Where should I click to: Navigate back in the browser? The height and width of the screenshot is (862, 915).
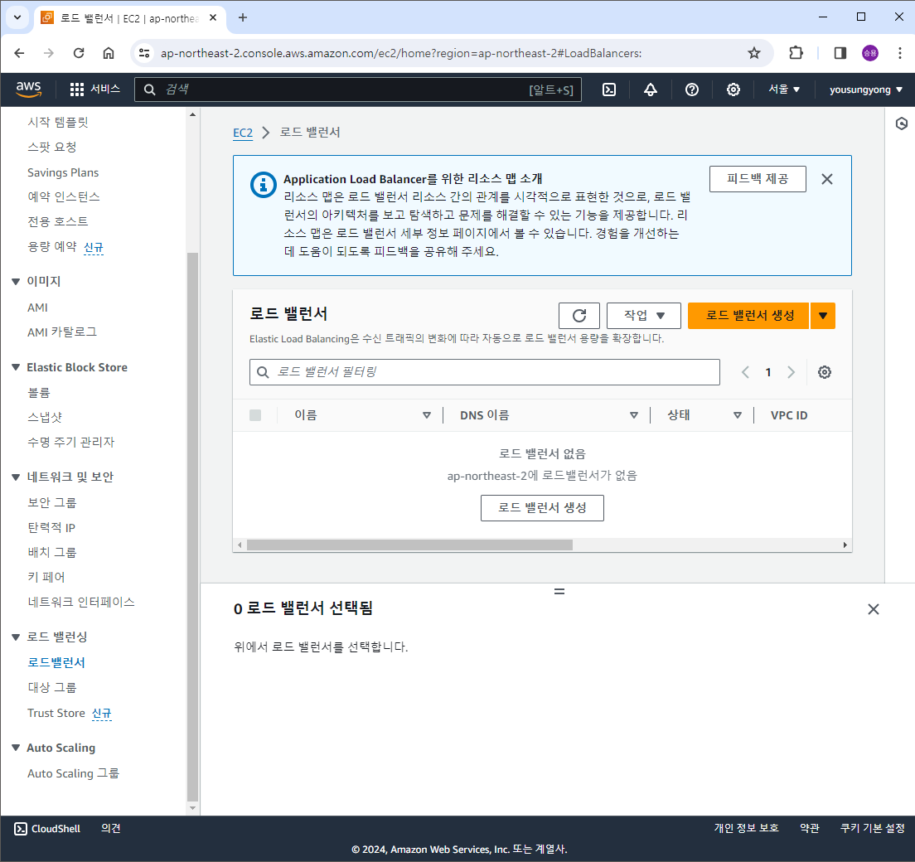point(19,53)
